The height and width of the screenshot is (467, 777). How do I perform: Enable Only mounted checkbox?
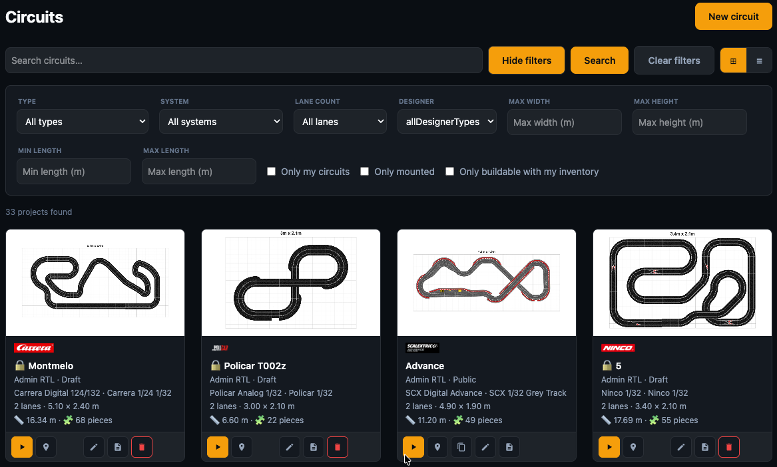364,172
